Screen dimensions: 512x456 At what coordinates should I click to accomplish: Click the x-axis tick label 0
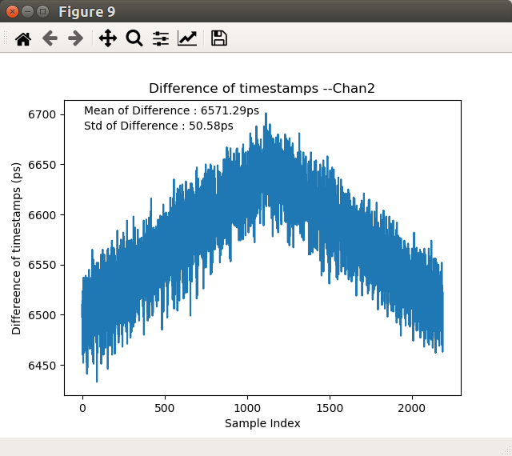click(x=82, y=408)
